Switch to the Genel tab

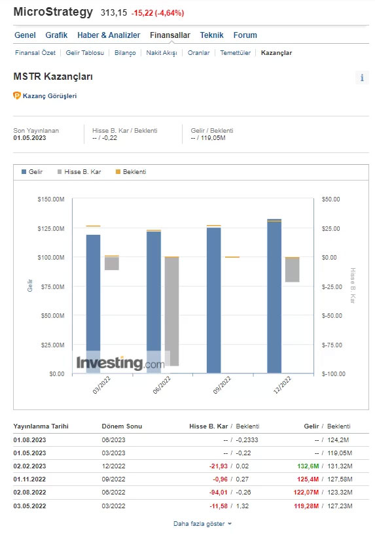click(25, 35)
